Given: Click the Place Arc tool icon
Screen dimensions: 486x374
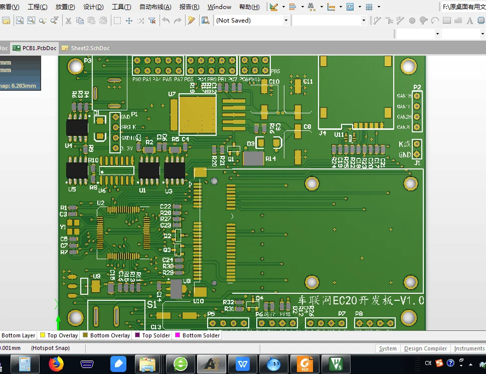Looking at the screenshot, I should (434, 21).
